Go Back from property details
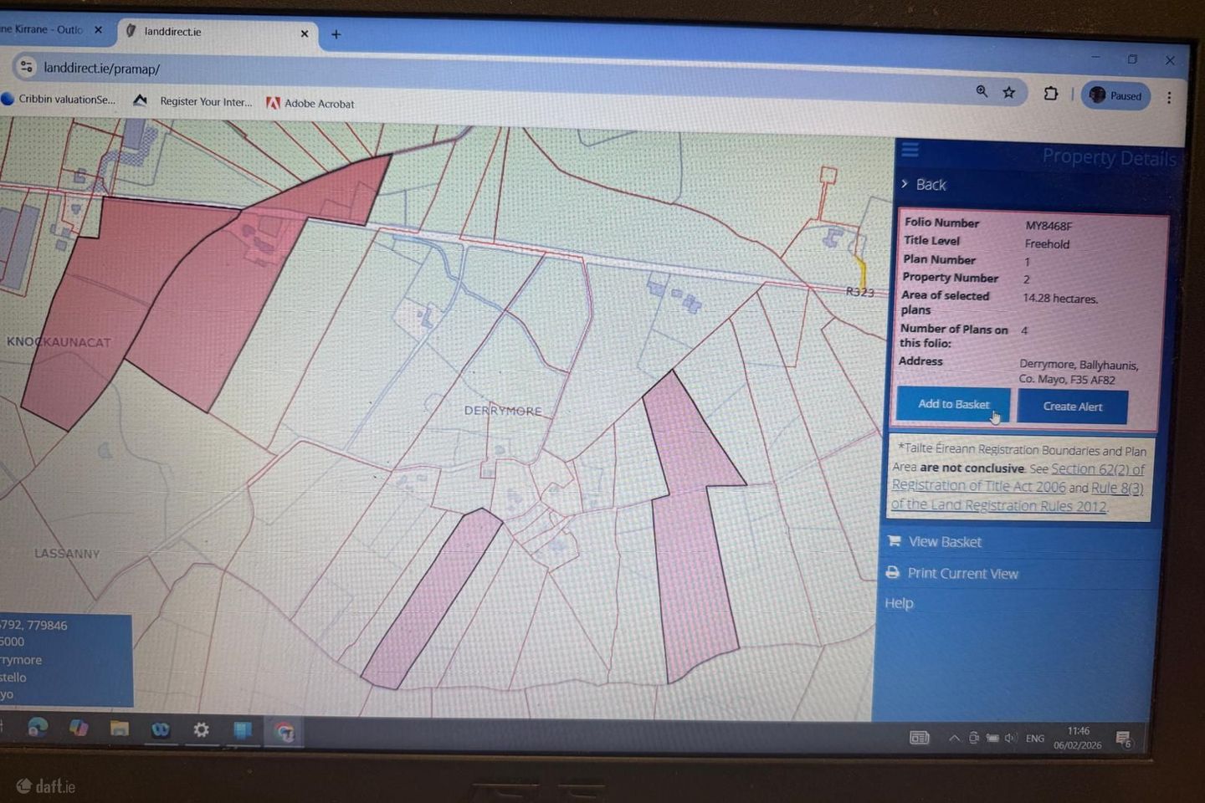 pyautogui.click(x=930, y=185)
